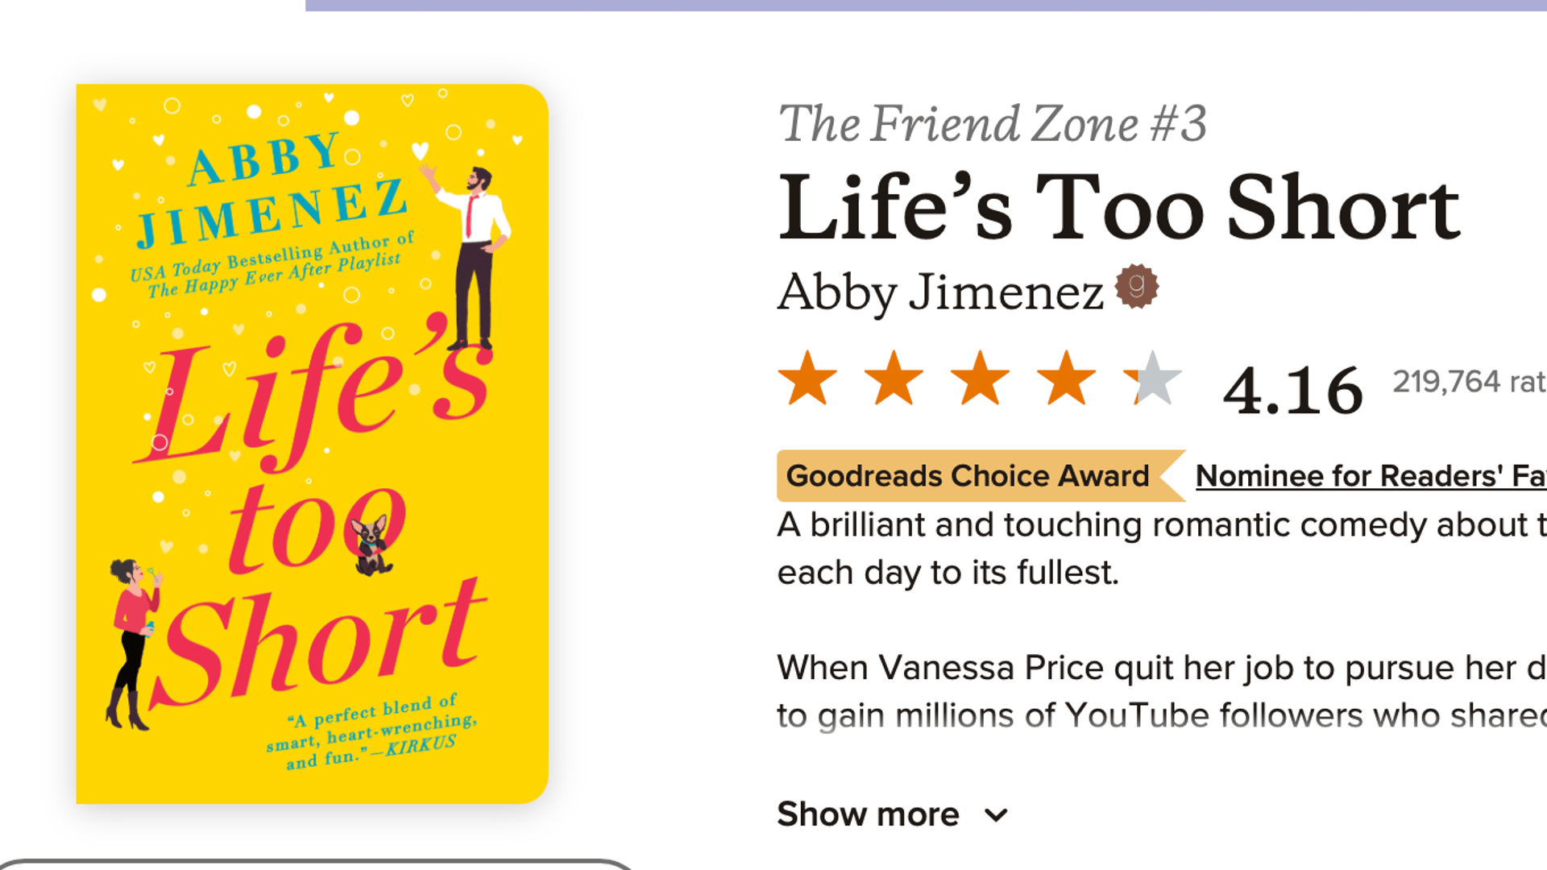Click the third orange rating star

980,379
